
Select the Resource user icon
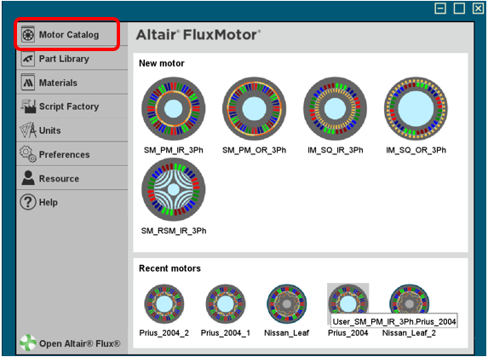[x=28, y=178]
